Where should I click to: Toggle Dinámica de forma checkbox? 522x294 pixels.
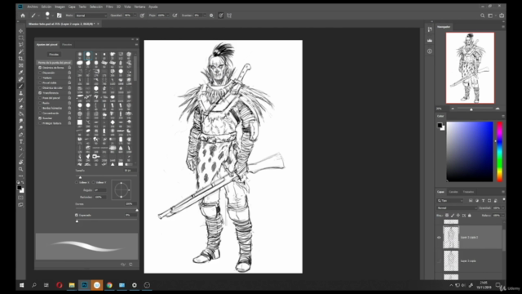(40, 68)
